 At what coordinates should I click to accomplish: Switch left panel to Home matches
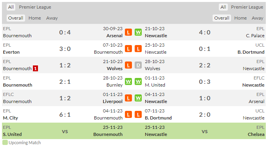(x=35, y=18)
